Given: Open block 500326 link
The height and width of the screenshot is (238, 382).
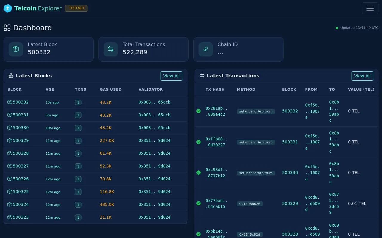Looking at the screenshot, I should click(x=21, y=179).
